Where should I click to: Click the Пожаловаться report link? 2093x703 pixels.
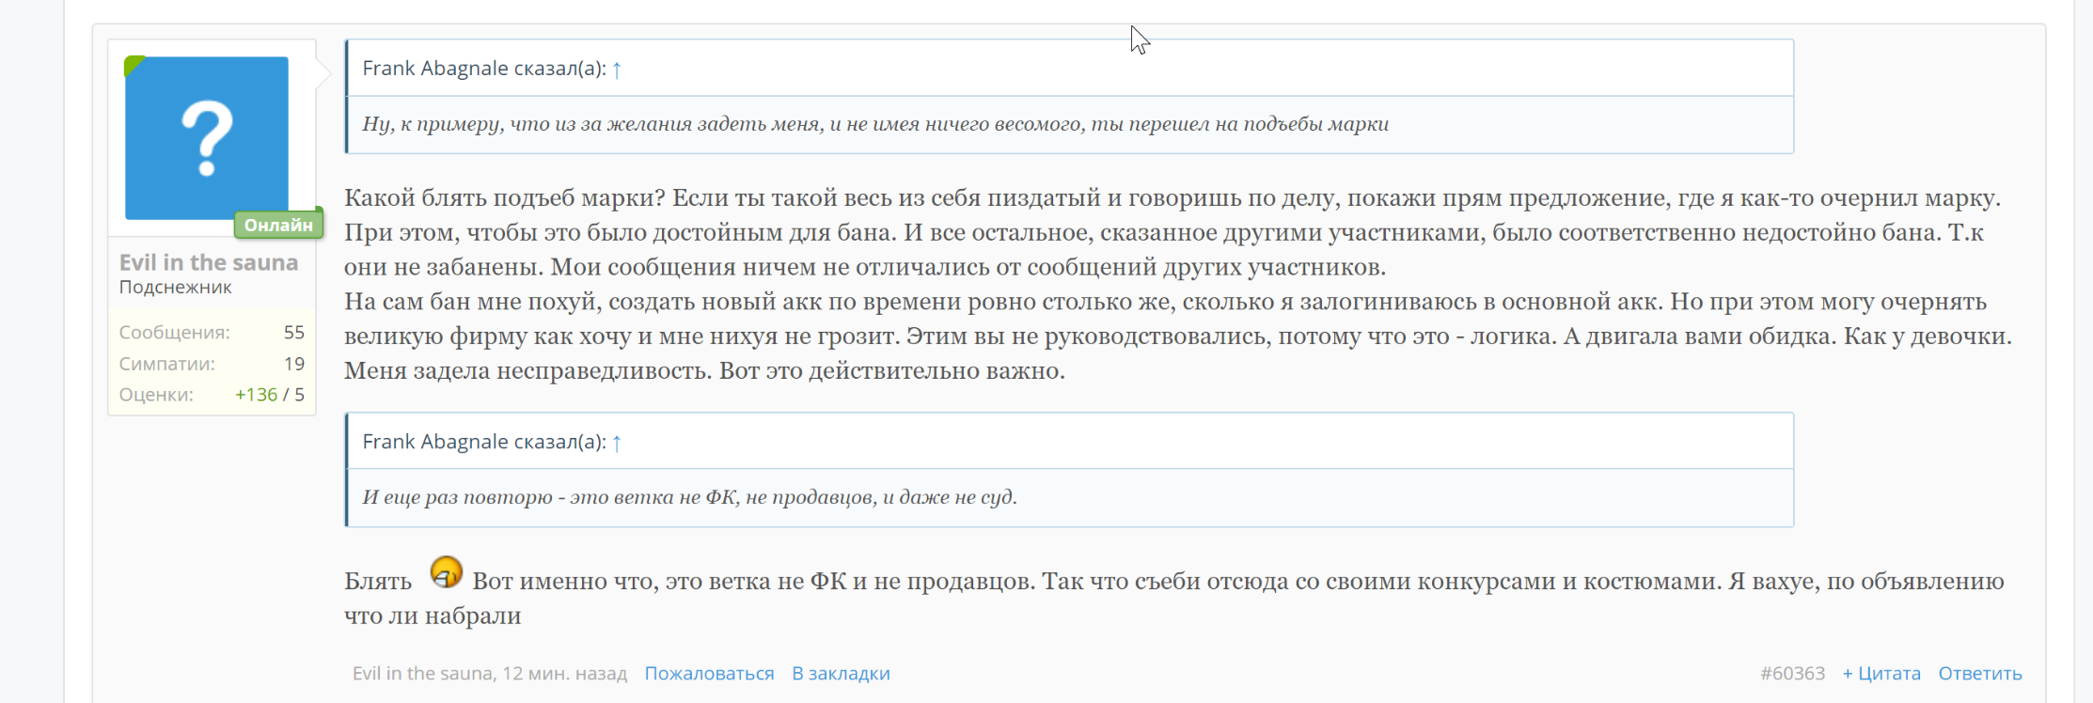click(x=709, y=674)
